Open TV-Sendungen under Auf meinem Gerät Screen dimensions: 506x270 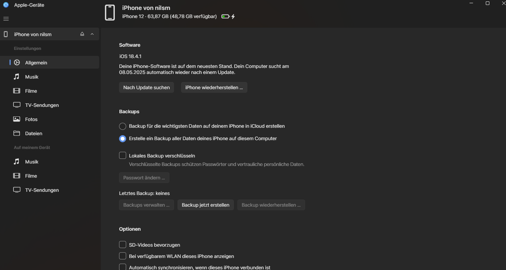(x=42, y=190)
